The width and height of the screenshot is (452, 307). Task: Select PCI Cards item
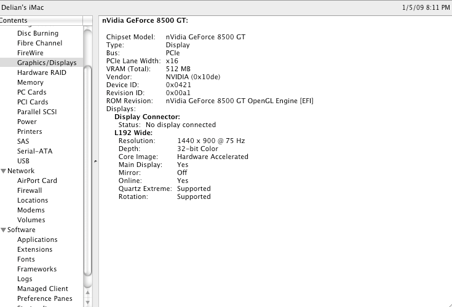click(x=33, y=102)
